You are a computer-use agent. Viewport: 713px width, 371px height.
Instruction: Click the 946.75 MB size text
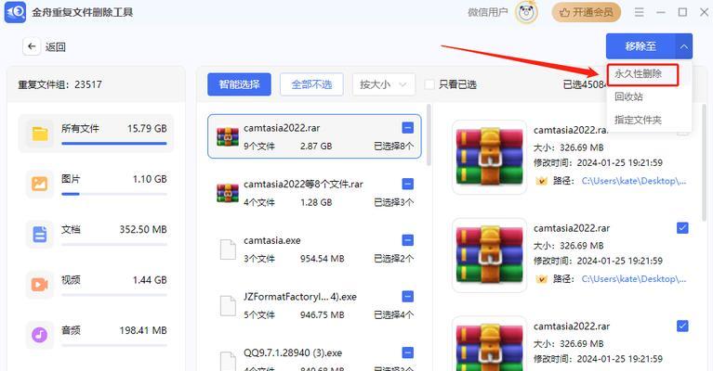point(322,314)
